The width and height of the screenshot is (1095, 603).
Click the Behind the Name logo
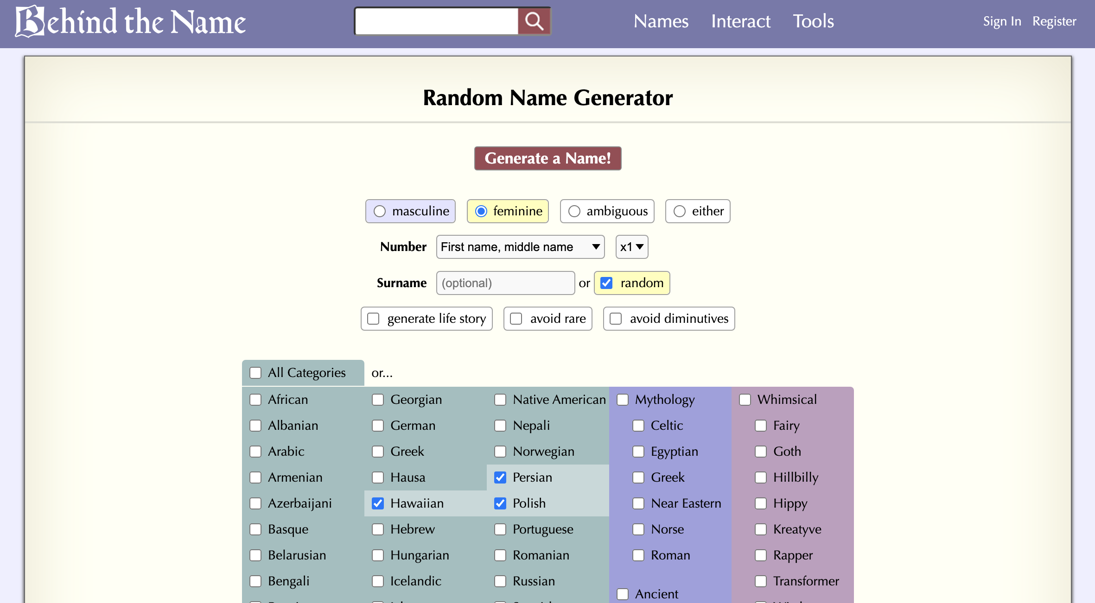click(130, 21)
